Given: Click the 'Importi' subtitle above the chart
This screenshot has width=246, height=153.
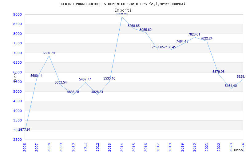Looking at the screenshot, I should pos(123,10).
